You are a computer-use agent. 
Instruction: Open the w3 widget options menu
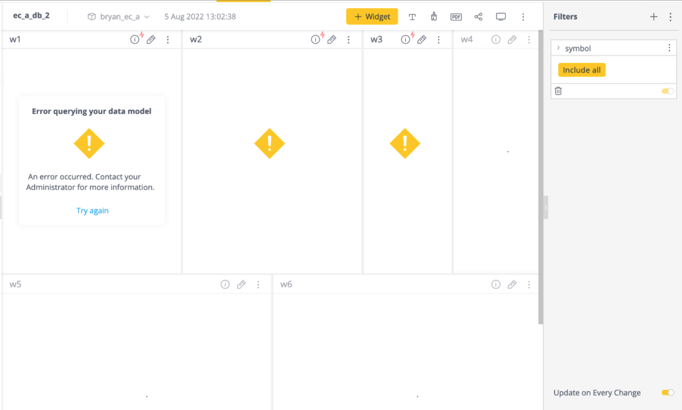click(439, 40)
